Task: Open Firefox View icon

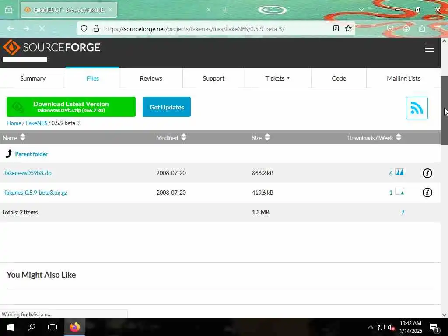Action: coord(9,10)
